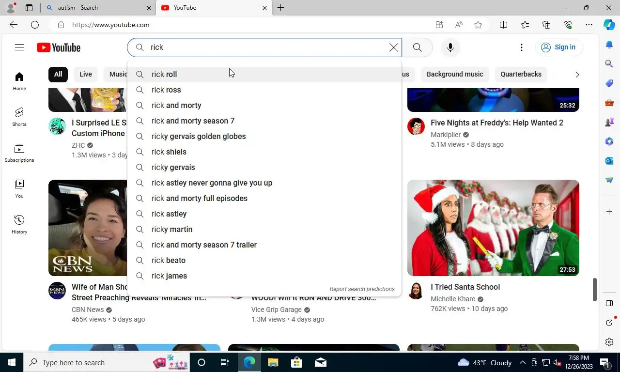
Task: Open Windows Start menu
Action: 11,362
